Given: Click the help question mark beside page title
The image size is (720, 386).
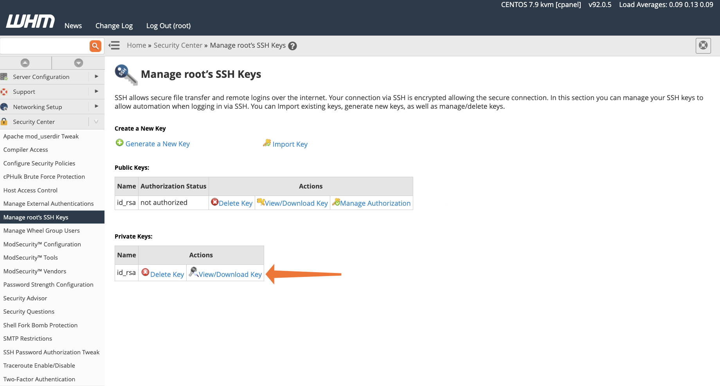Looking at the screenshot, I should tap(292, 45).
